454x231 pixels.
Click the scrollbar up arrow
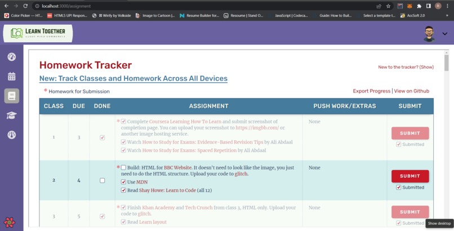pyautogui.click(x=447, y=52)
